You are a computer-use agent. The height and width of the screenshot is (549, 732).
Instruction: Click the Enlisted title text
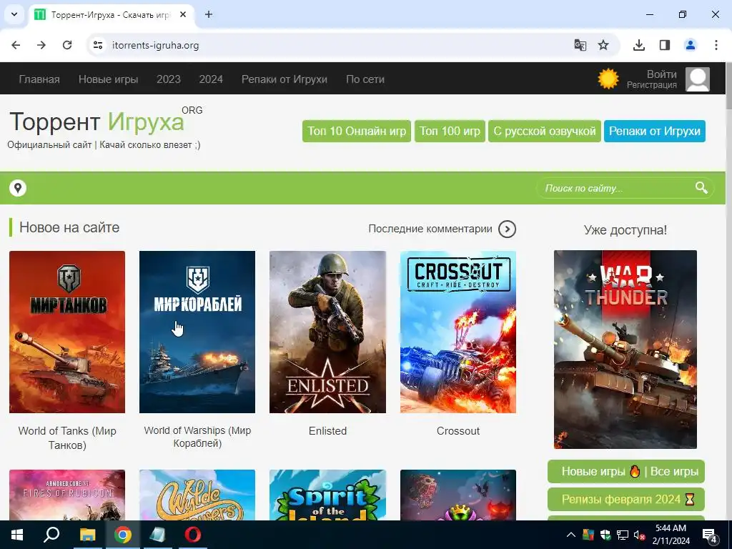click(327, 431)
